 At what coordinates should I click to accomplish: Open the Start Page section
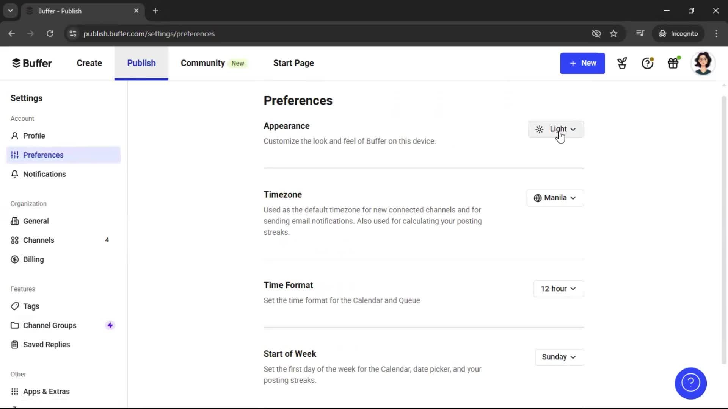pyautogui.click(x=293, y=63)
